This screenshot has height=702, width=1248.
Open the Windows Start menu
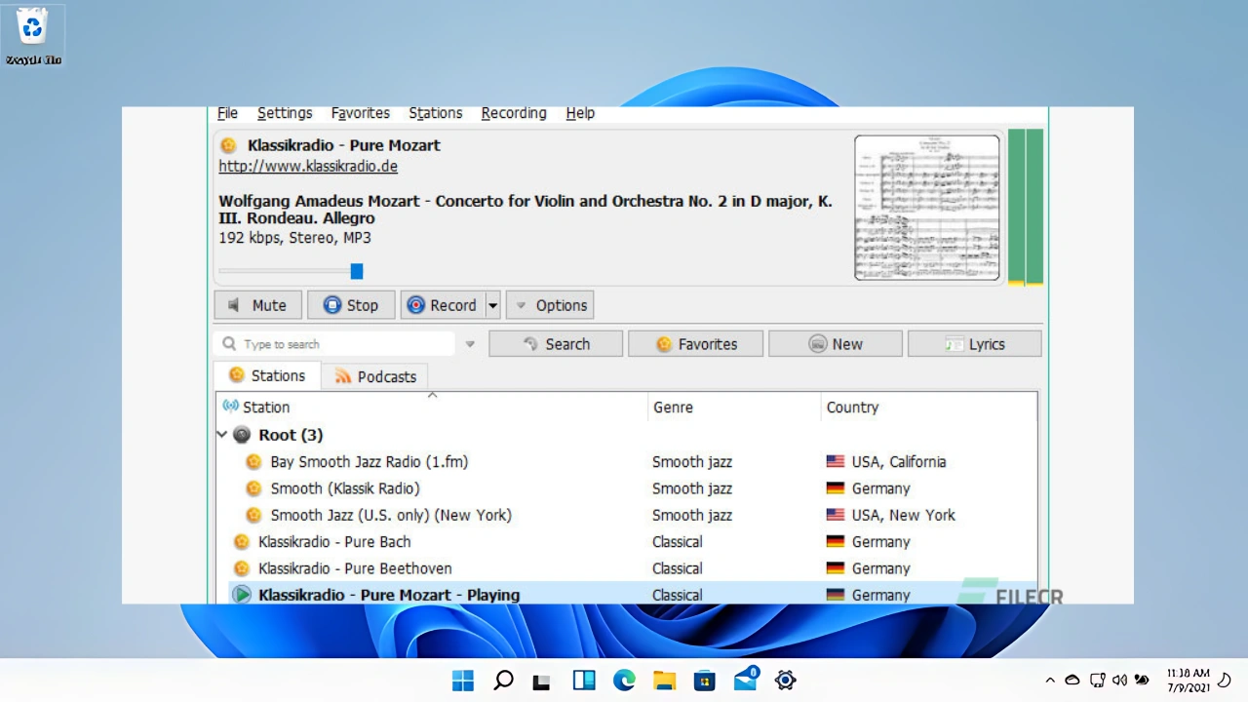pyautogui.click(x=463, y=681)
